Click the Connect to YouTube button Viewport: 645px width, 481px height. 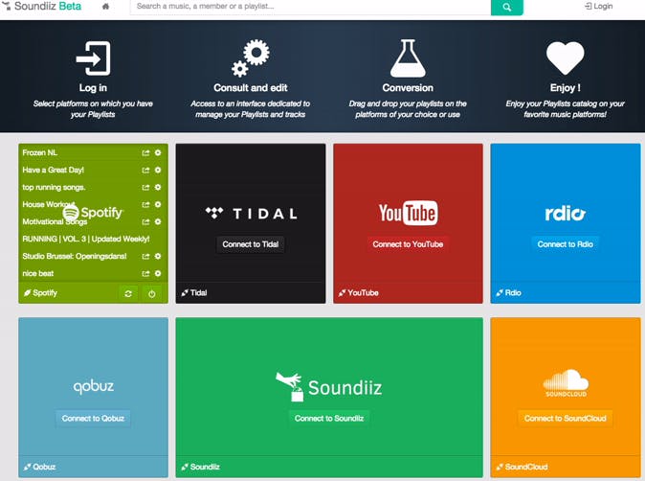click(x=408, y=244)
